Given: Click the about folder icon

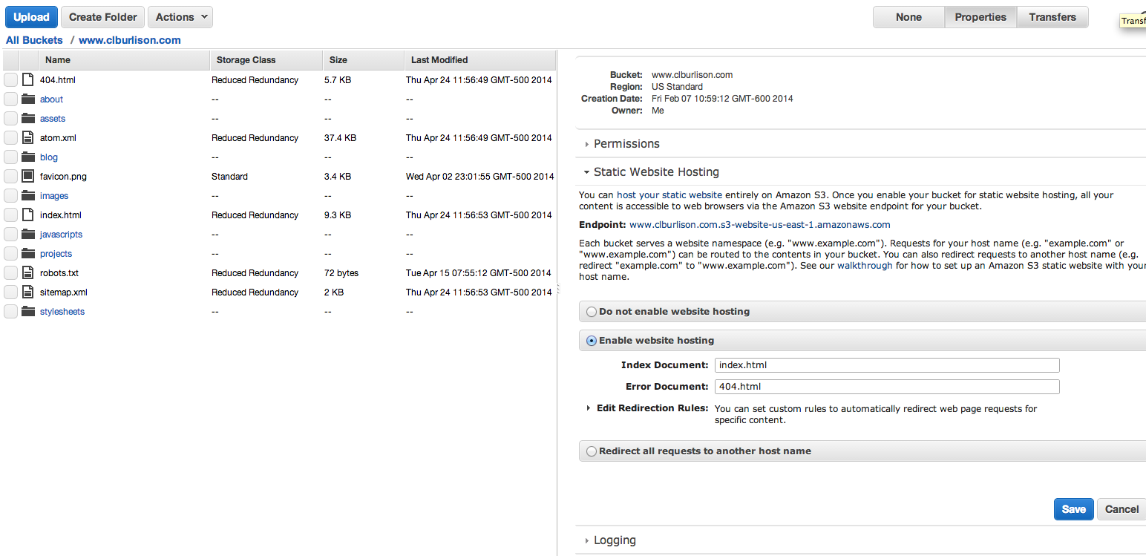Looking at the screenshot, I should [x=28, y=99].
